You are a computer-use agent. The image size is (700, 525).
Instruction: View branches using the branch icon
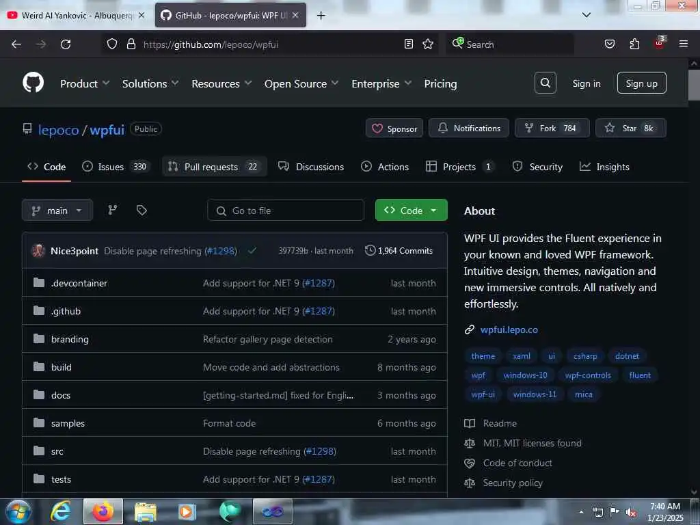(x=113, y=210)
